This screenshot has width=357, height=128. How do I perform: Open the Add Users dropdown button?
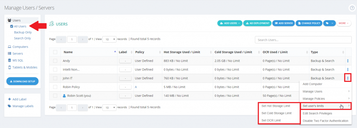tap(230, 23)
